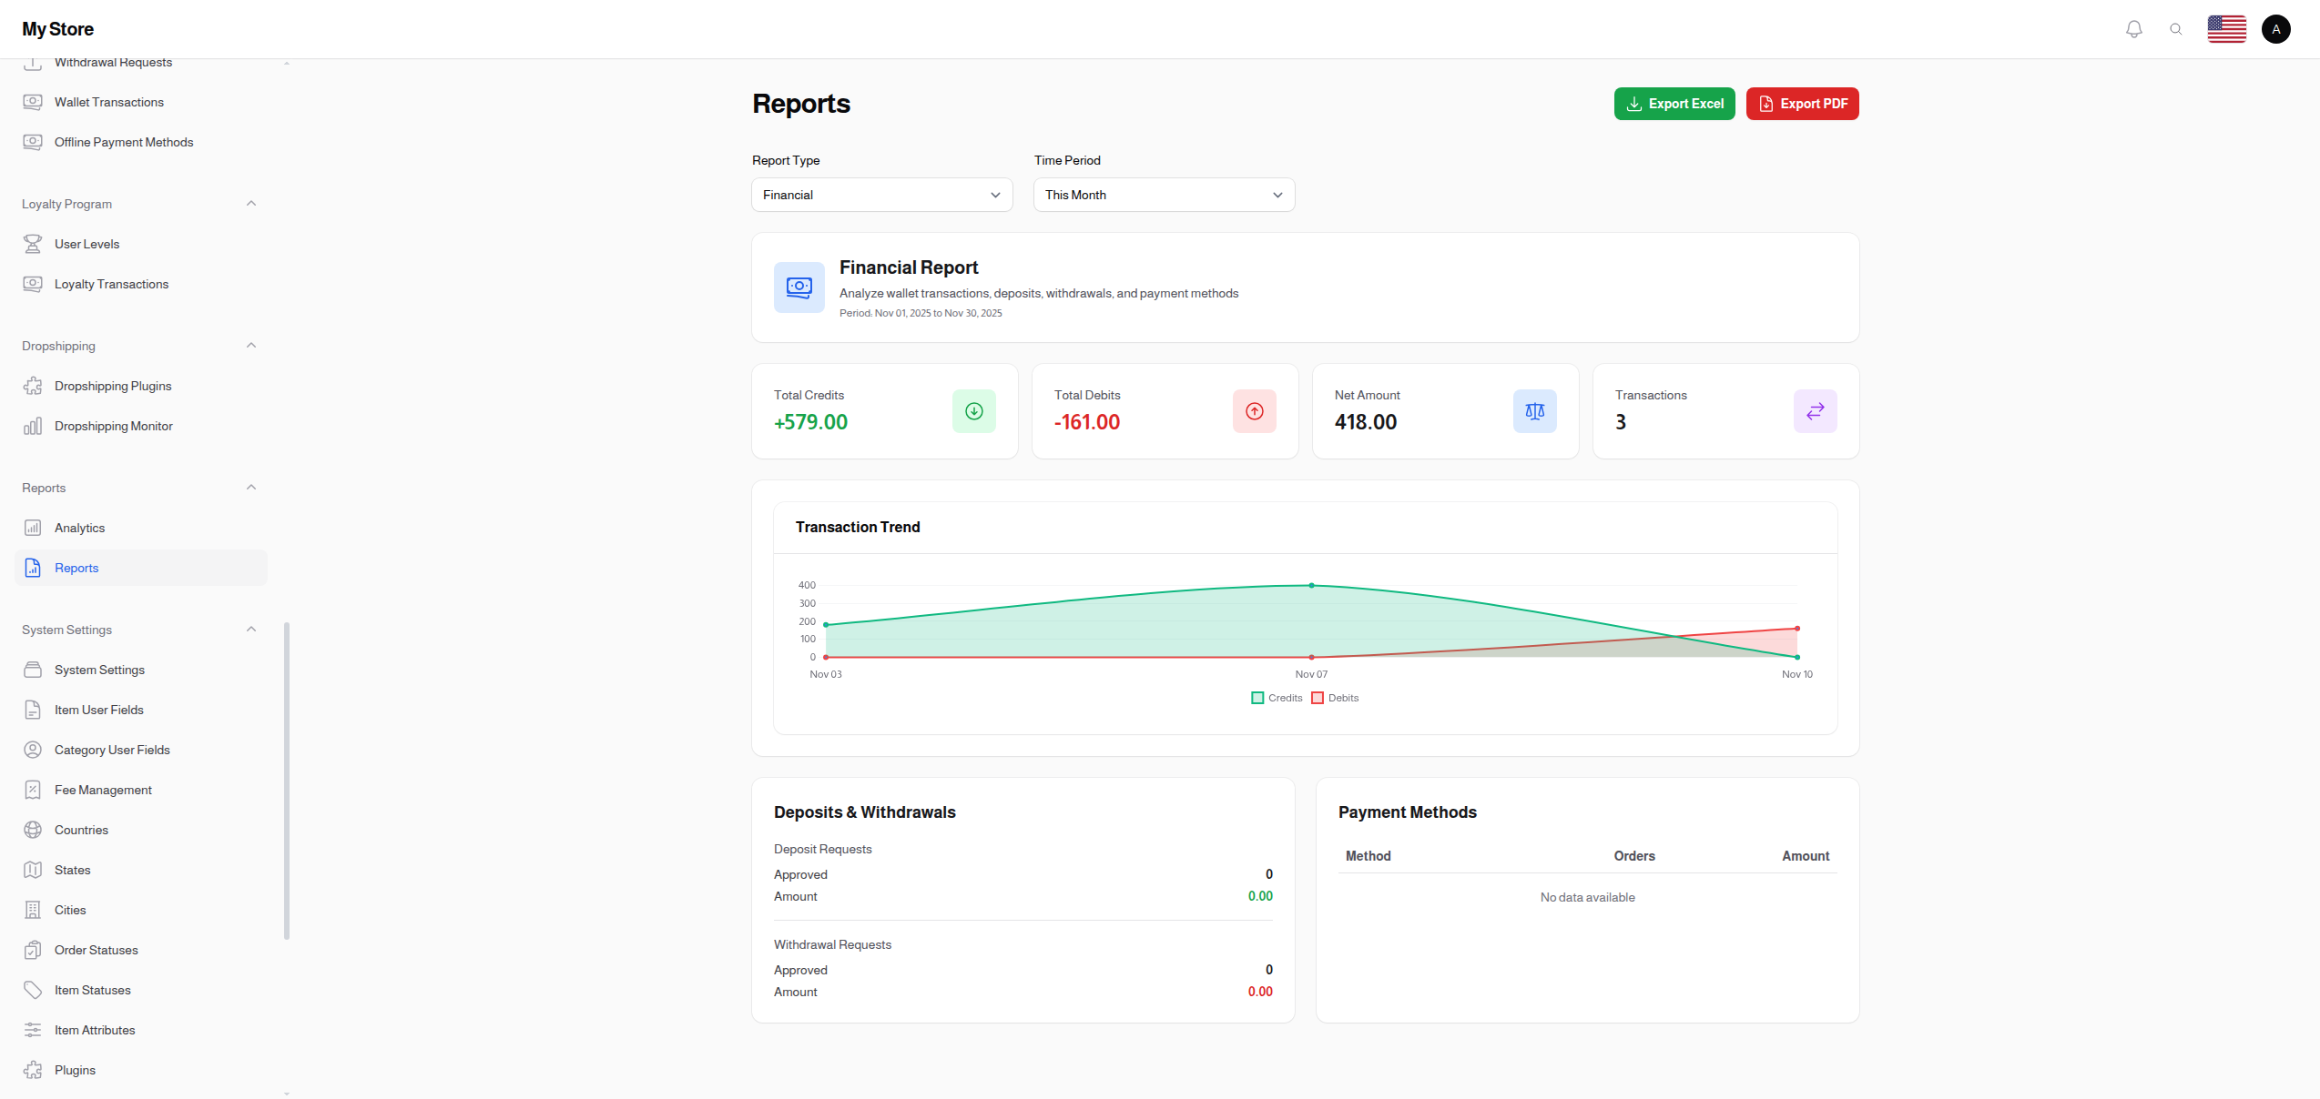Viewport: 2320px width, 1099px height.
Task: Open the Time Period dropdown
Action: tap(1163, 195)
